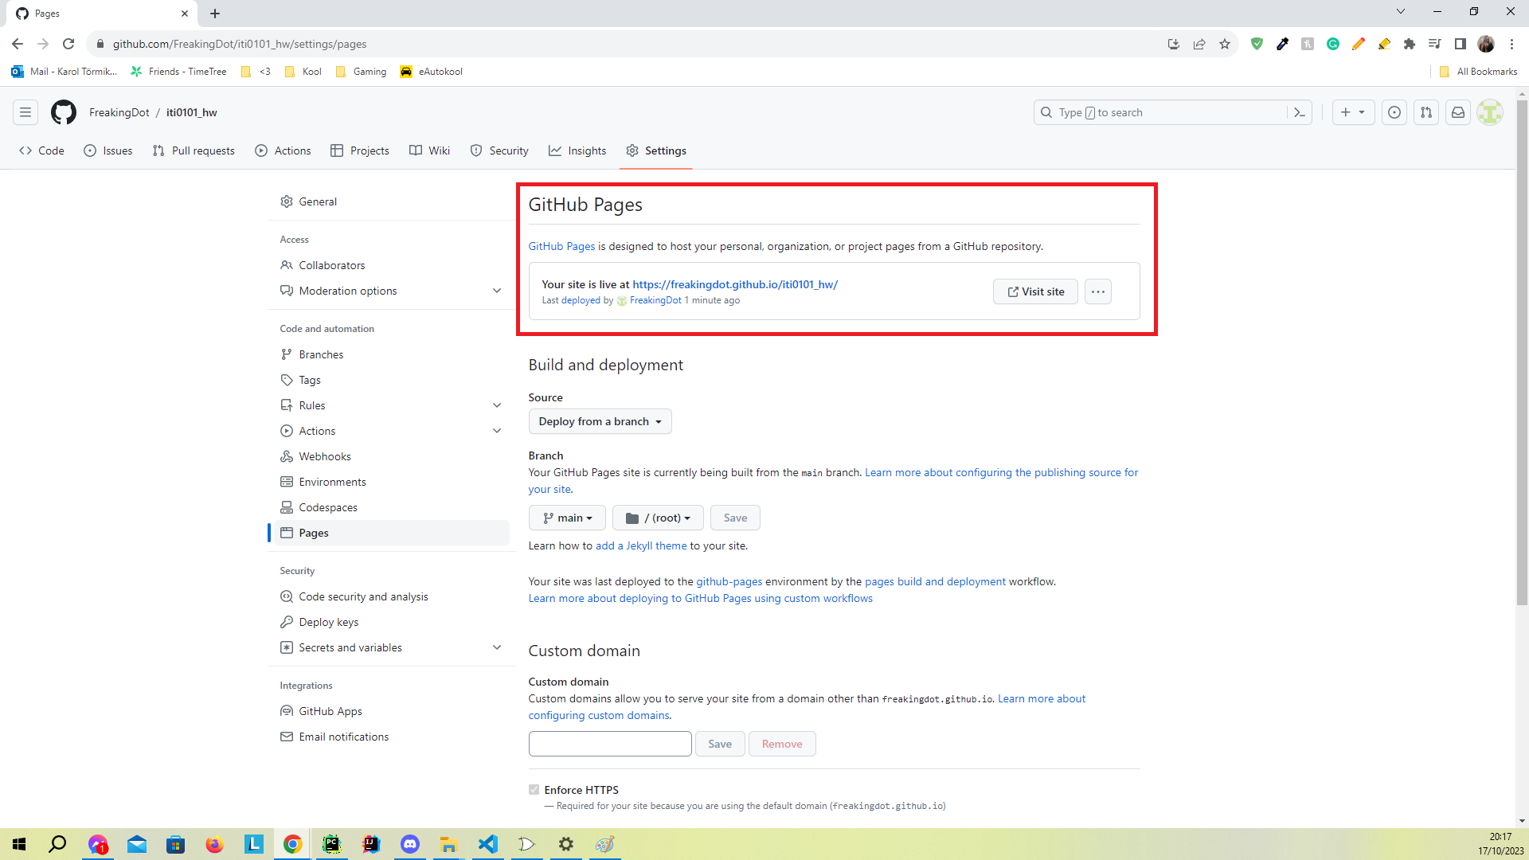Open File Explorer from taskbar
The height and width of the screenshot is (860, 1529).
pyautogui.click(x=449, y=844)
